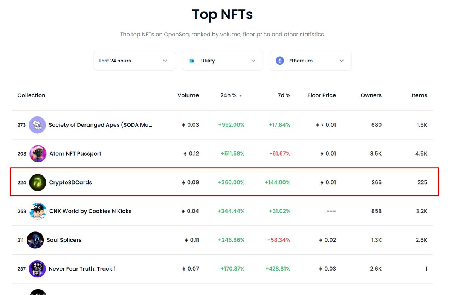Image resolution: width=452 pixels, height=295 pixels.
Task: Open the CryptoSDCards collection link
Action: click(70, 182)
